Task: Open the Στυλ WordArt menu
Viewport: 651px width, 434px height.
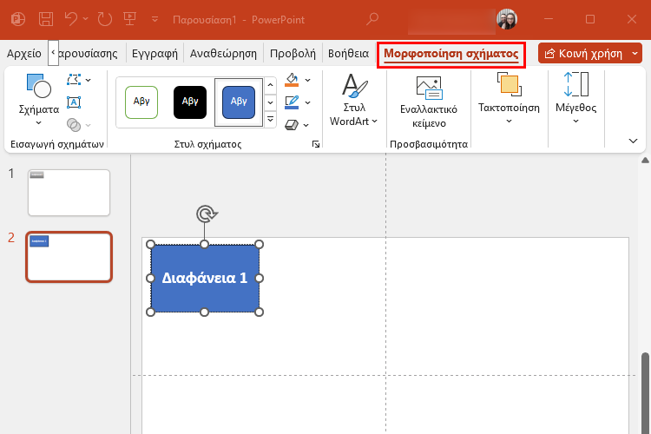Action: coord(354,100)
